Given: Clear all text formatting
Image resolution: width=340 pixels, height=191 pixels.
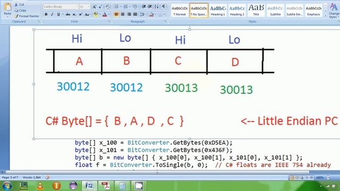Looking at the screenshot, I should pos(107,7).
